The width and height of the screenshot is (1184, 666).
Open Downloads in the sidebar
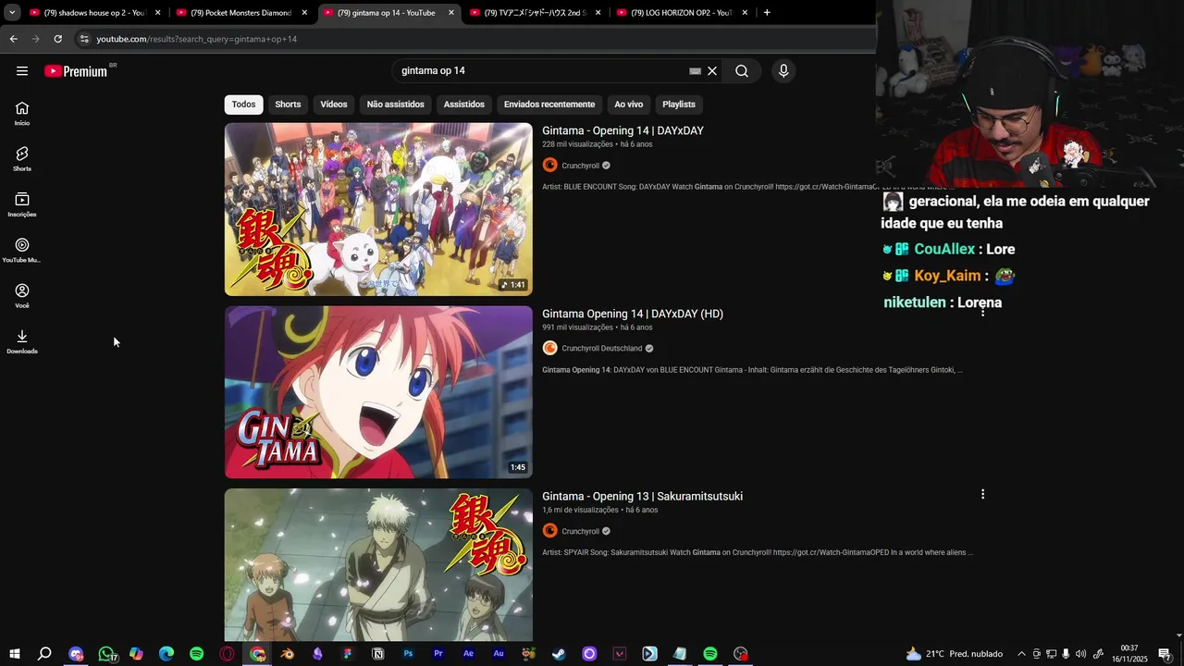[22, 342]
